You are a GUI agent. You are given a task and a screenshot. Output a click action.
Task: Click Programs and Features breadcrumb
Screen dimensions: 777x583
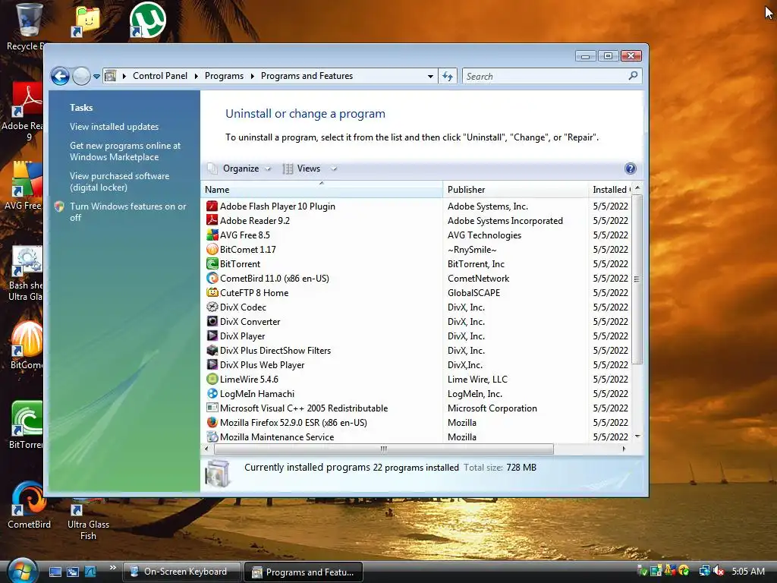pyautogui.click(x=307, y=76)
